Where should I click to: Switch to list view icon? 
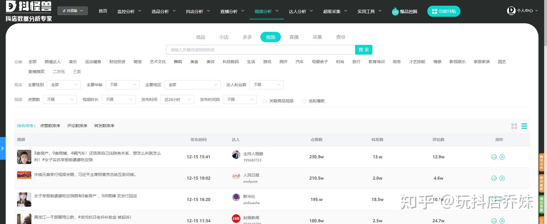524,126
